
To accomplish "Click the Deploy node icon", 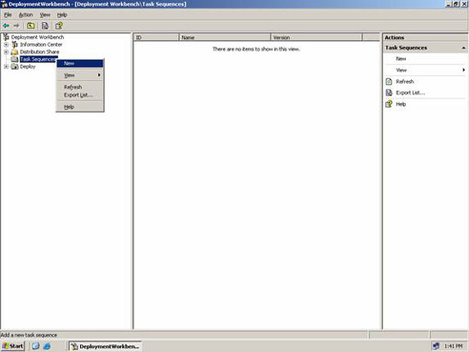I will tap(14, 66).
